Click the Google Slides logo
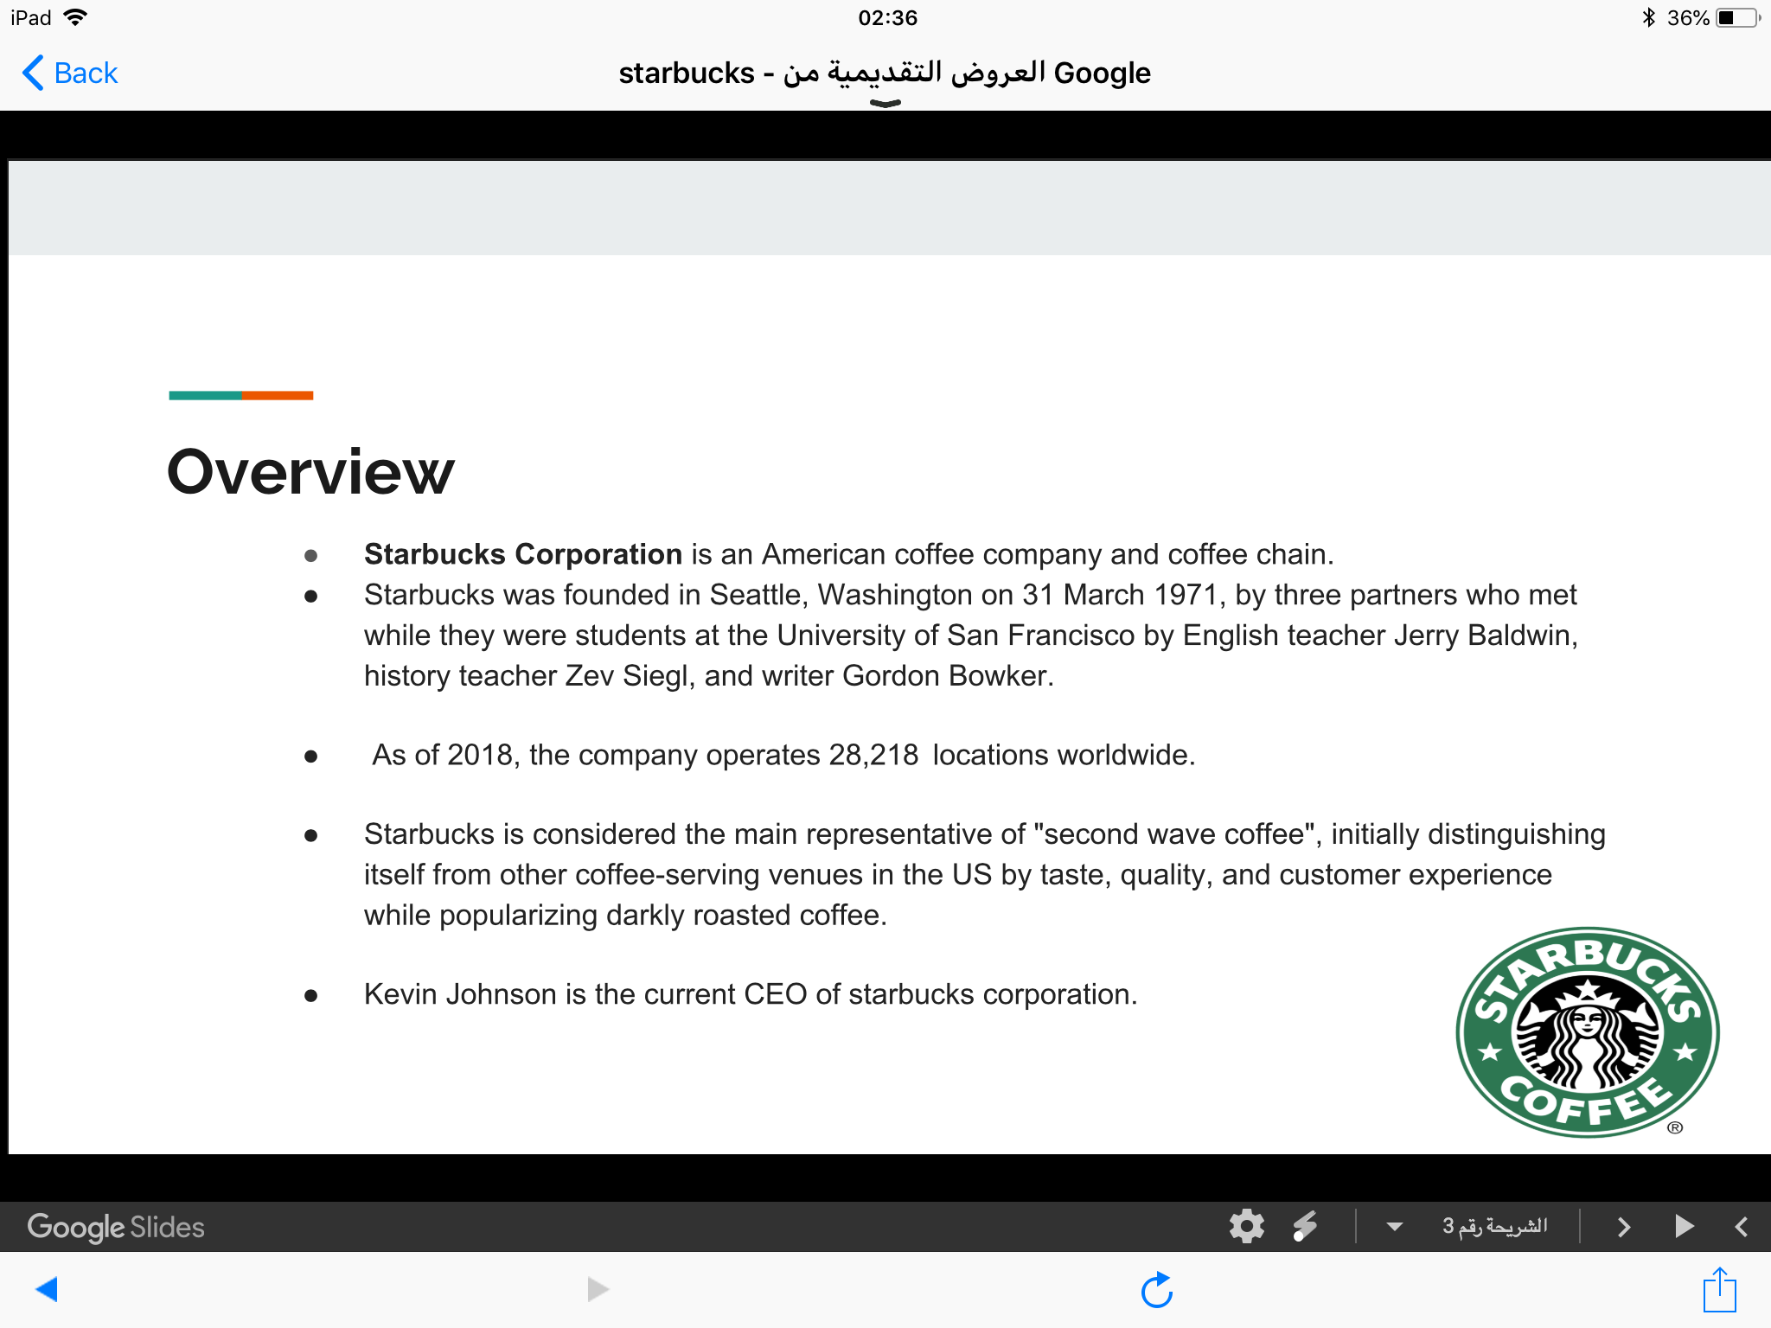 coord(116,1227)
